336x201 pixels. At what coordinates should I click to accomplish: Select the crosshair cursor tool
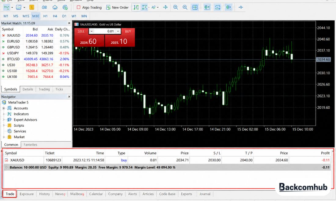pos(165,8)
